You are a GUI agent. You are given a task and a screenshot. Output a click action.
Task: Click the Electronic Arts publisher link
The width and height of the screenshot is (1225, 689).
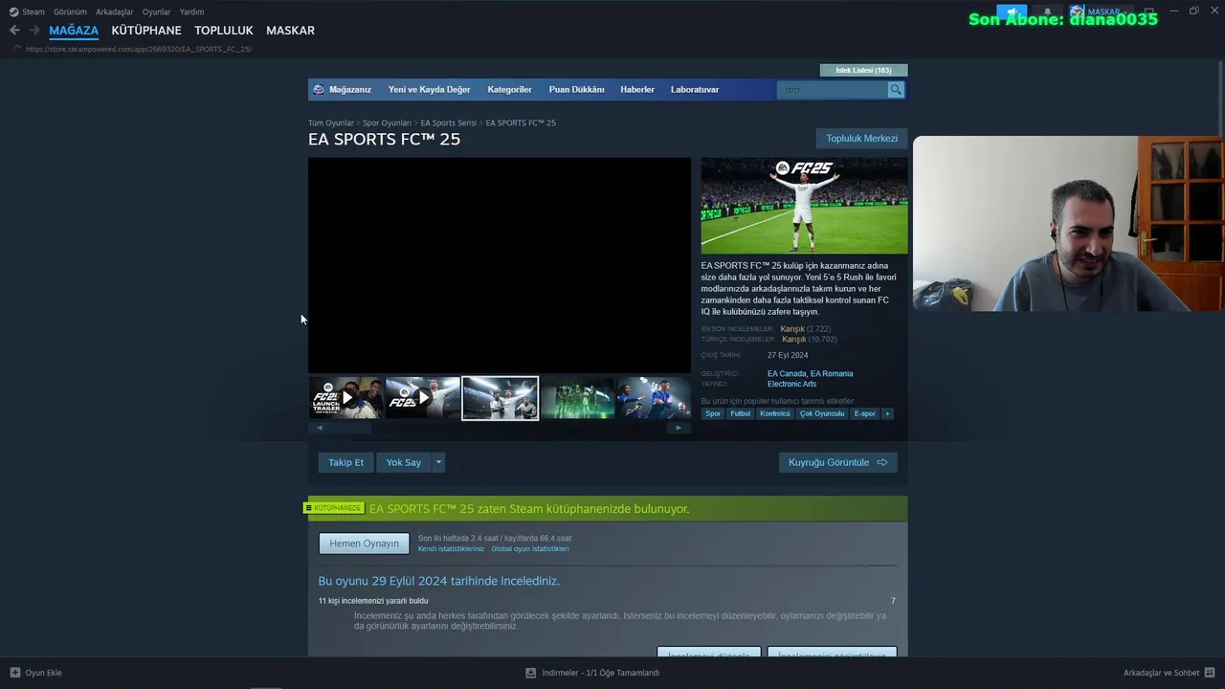tap(791, 385)
